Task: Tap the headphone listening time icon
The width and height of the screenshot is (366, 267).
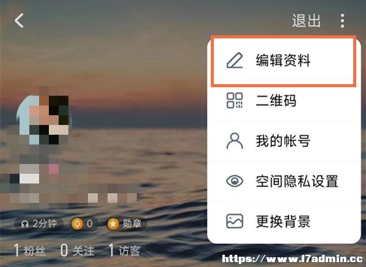Action: (x=24, y=224)
